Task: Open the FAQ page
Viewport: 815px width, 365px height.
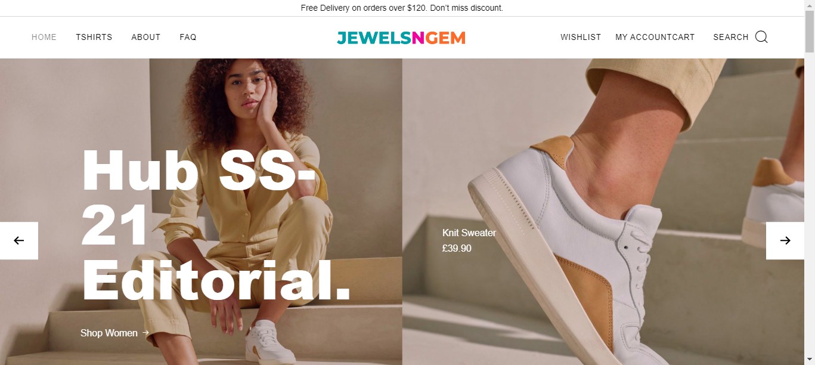Action: pyautogui.click(x=188, y=37)
